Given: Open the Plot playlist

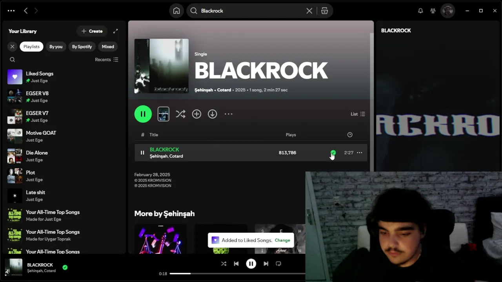Looking at the screenshot, I should coord(64,176).
